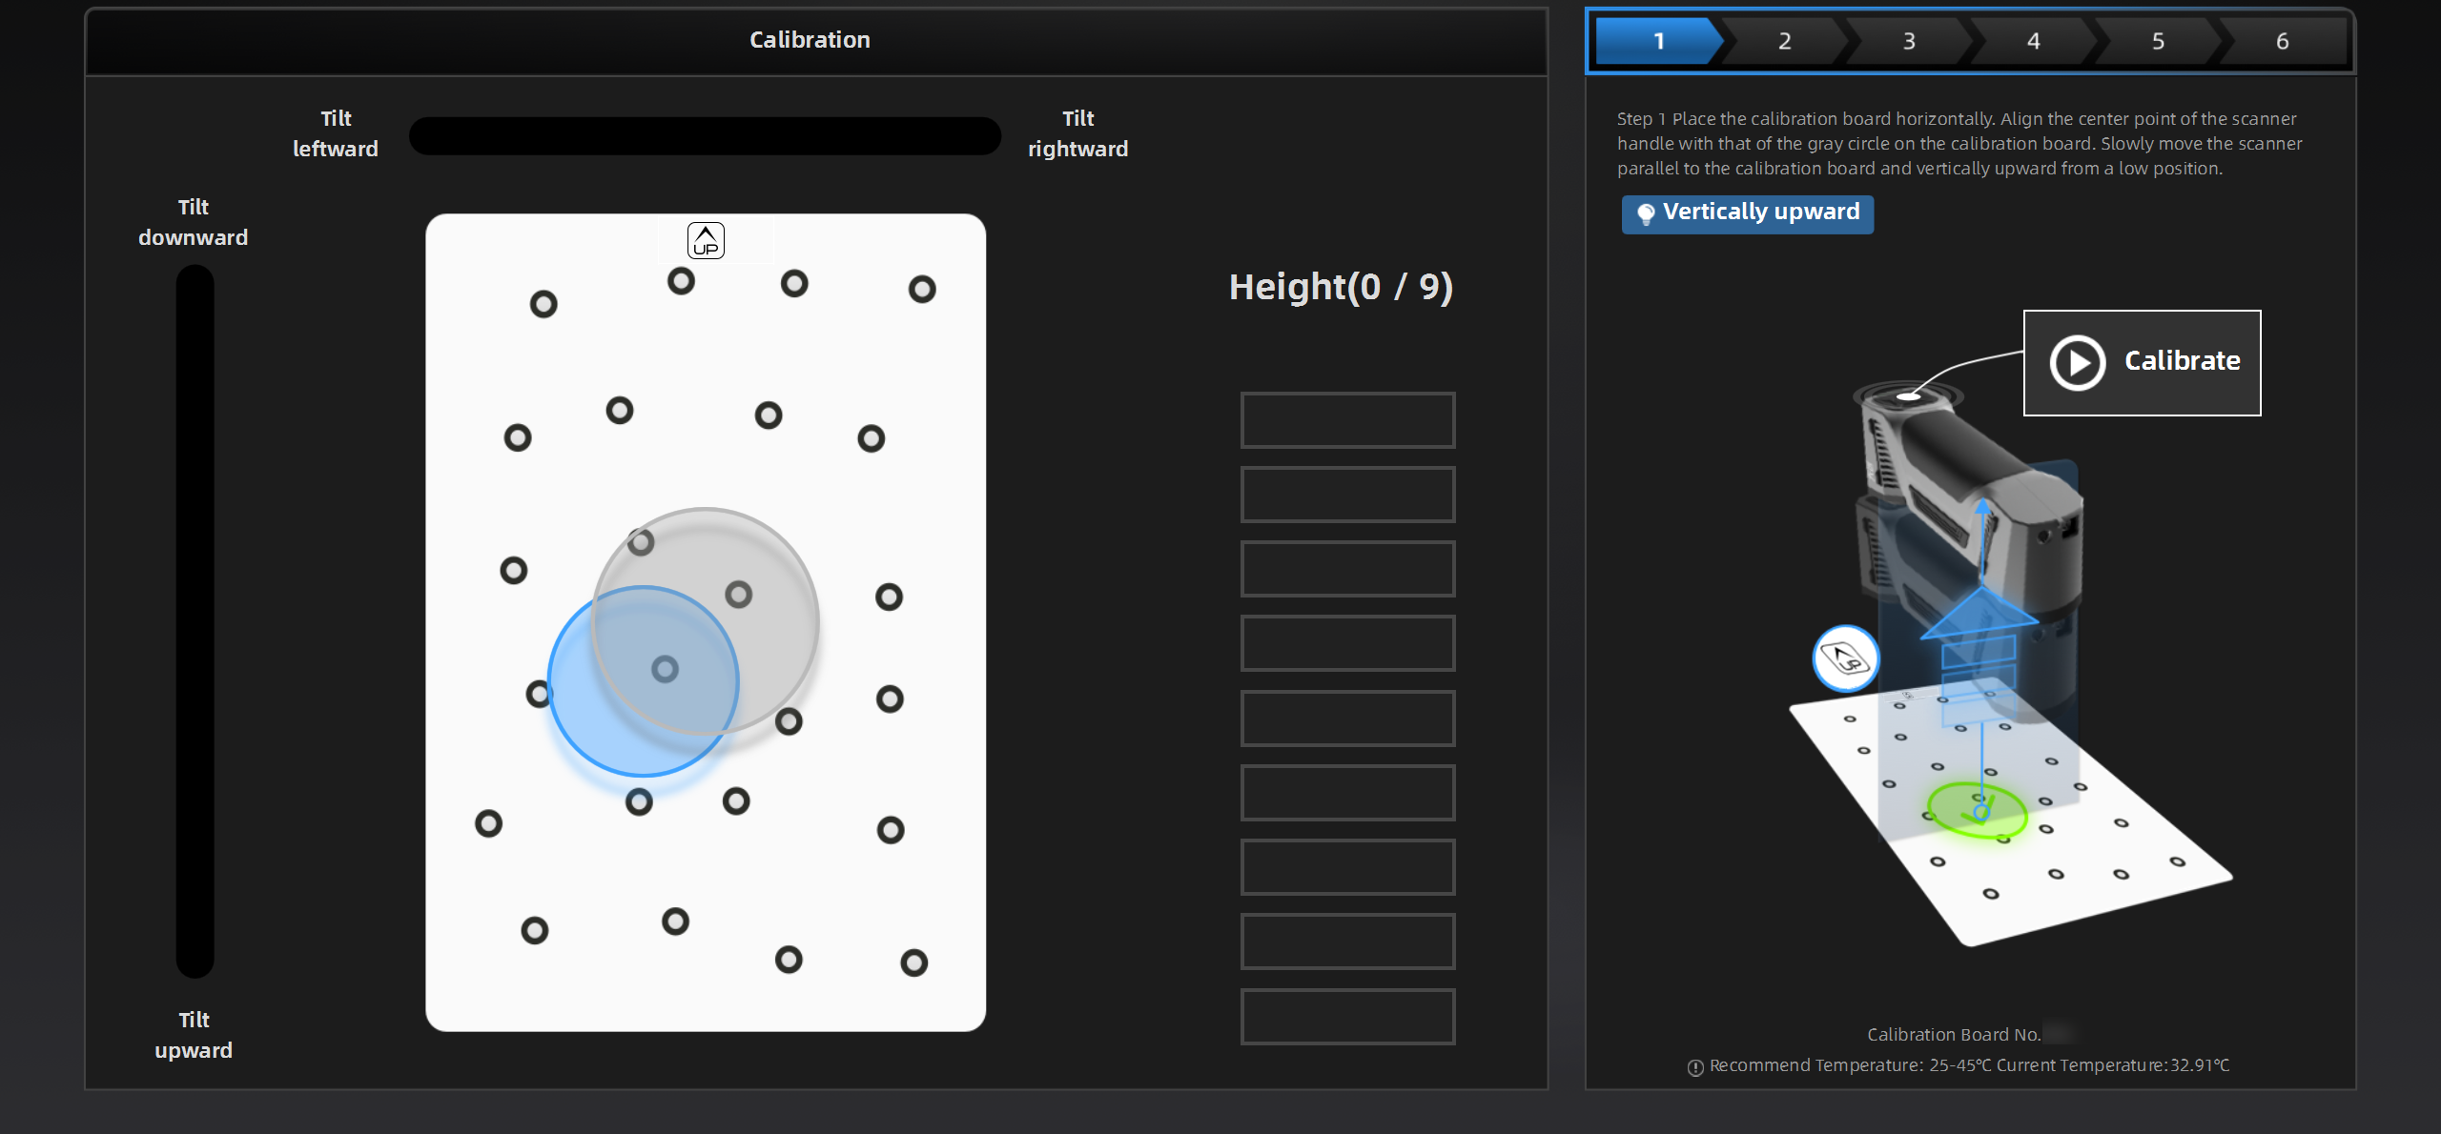This screenshot has height=1134, width=2441.
Task: Jump to step 4 tab
Action: tap(2033, 41)
